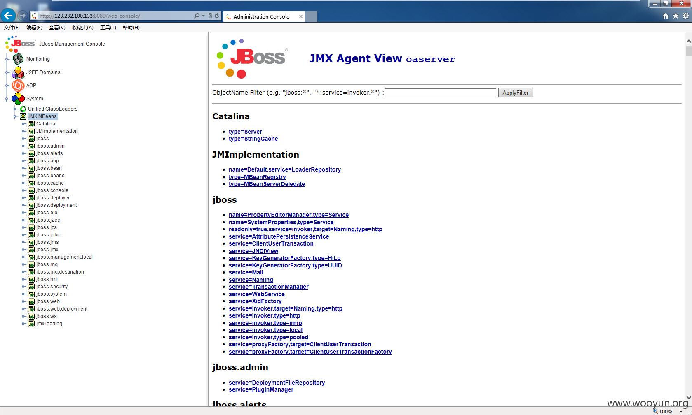Select jboss.console in the tree

52,190
